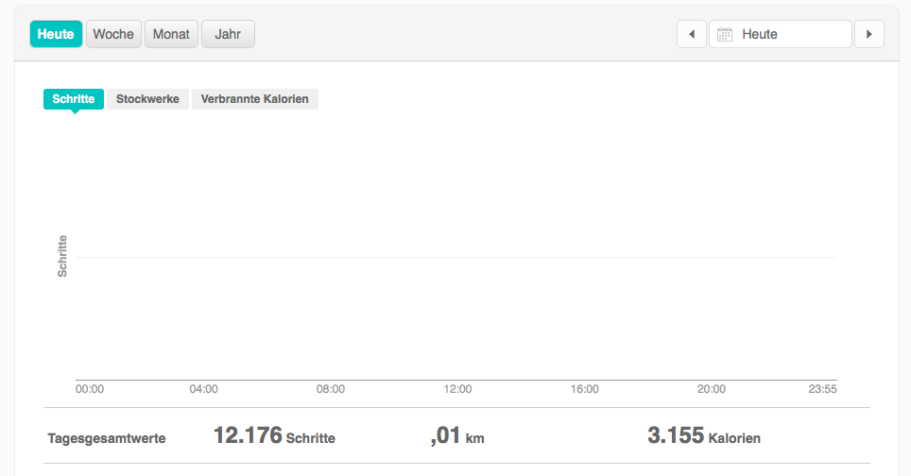
Task: Go to the next day arrow
Action: [x=868, y=35]
